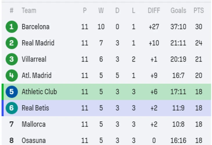Click Real Madrid's green rank 2 badge
Image resolution: width=212 pixels, height=145 pixels.
tap(12, 43)
